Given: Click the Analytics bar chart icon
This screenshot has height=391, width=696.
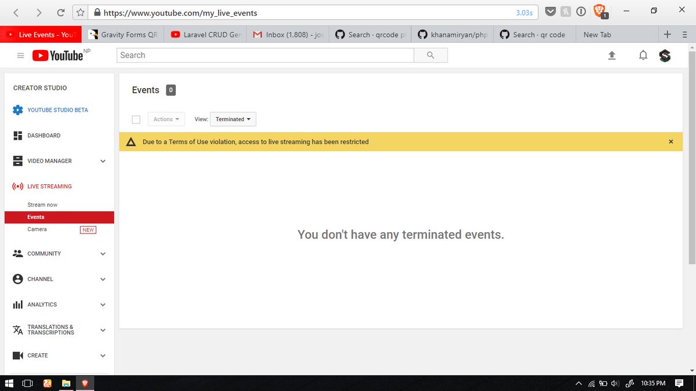Looking at the screenshot, I should (x=17, y=305).
